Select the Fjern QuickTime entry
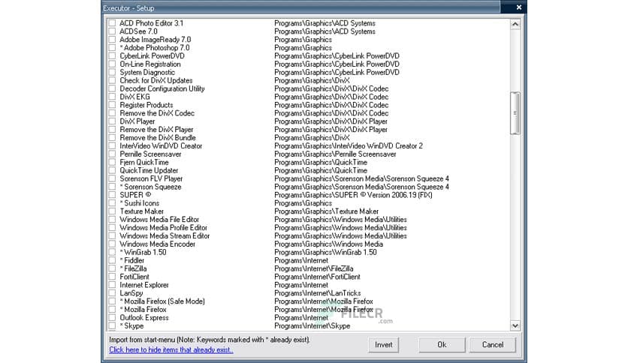Screen dimensions: 628x363 [143, 162]
